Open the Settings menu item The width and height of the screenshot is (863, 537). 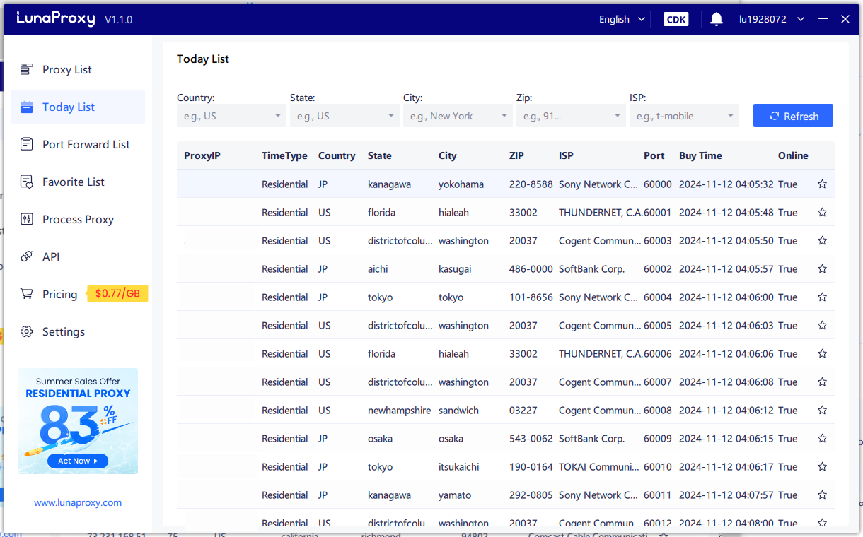(63, 331)
